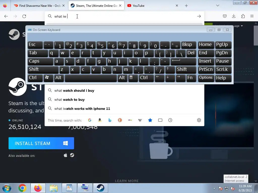This screenshot has height=193, width=258.
Task: Search with Google in the address bar dropdown
Action: tap(90, 120)
